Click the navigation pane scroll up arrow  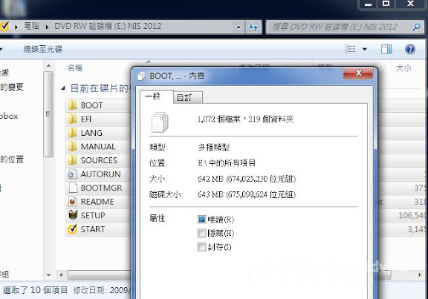click(48, 66)
